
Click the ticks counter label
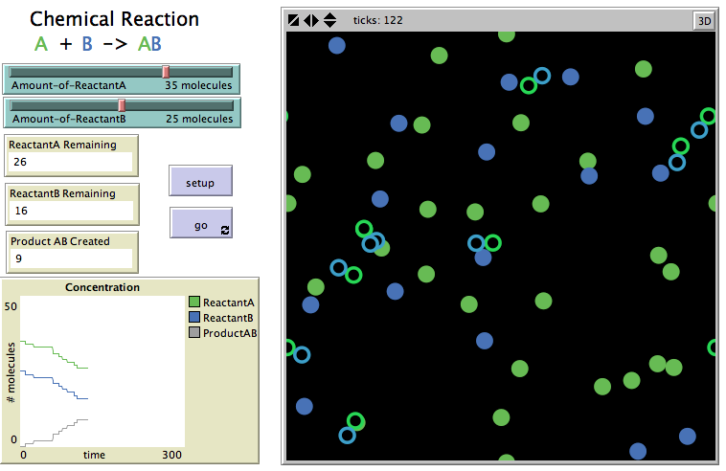coord(377,20)
